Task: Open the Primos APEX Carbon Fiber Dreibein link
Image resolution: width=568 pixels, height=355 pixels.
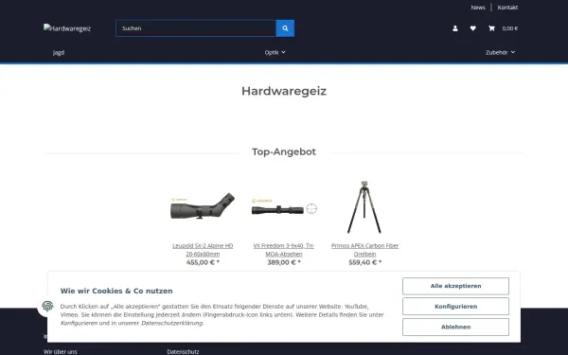Action: tap(364, 250)
